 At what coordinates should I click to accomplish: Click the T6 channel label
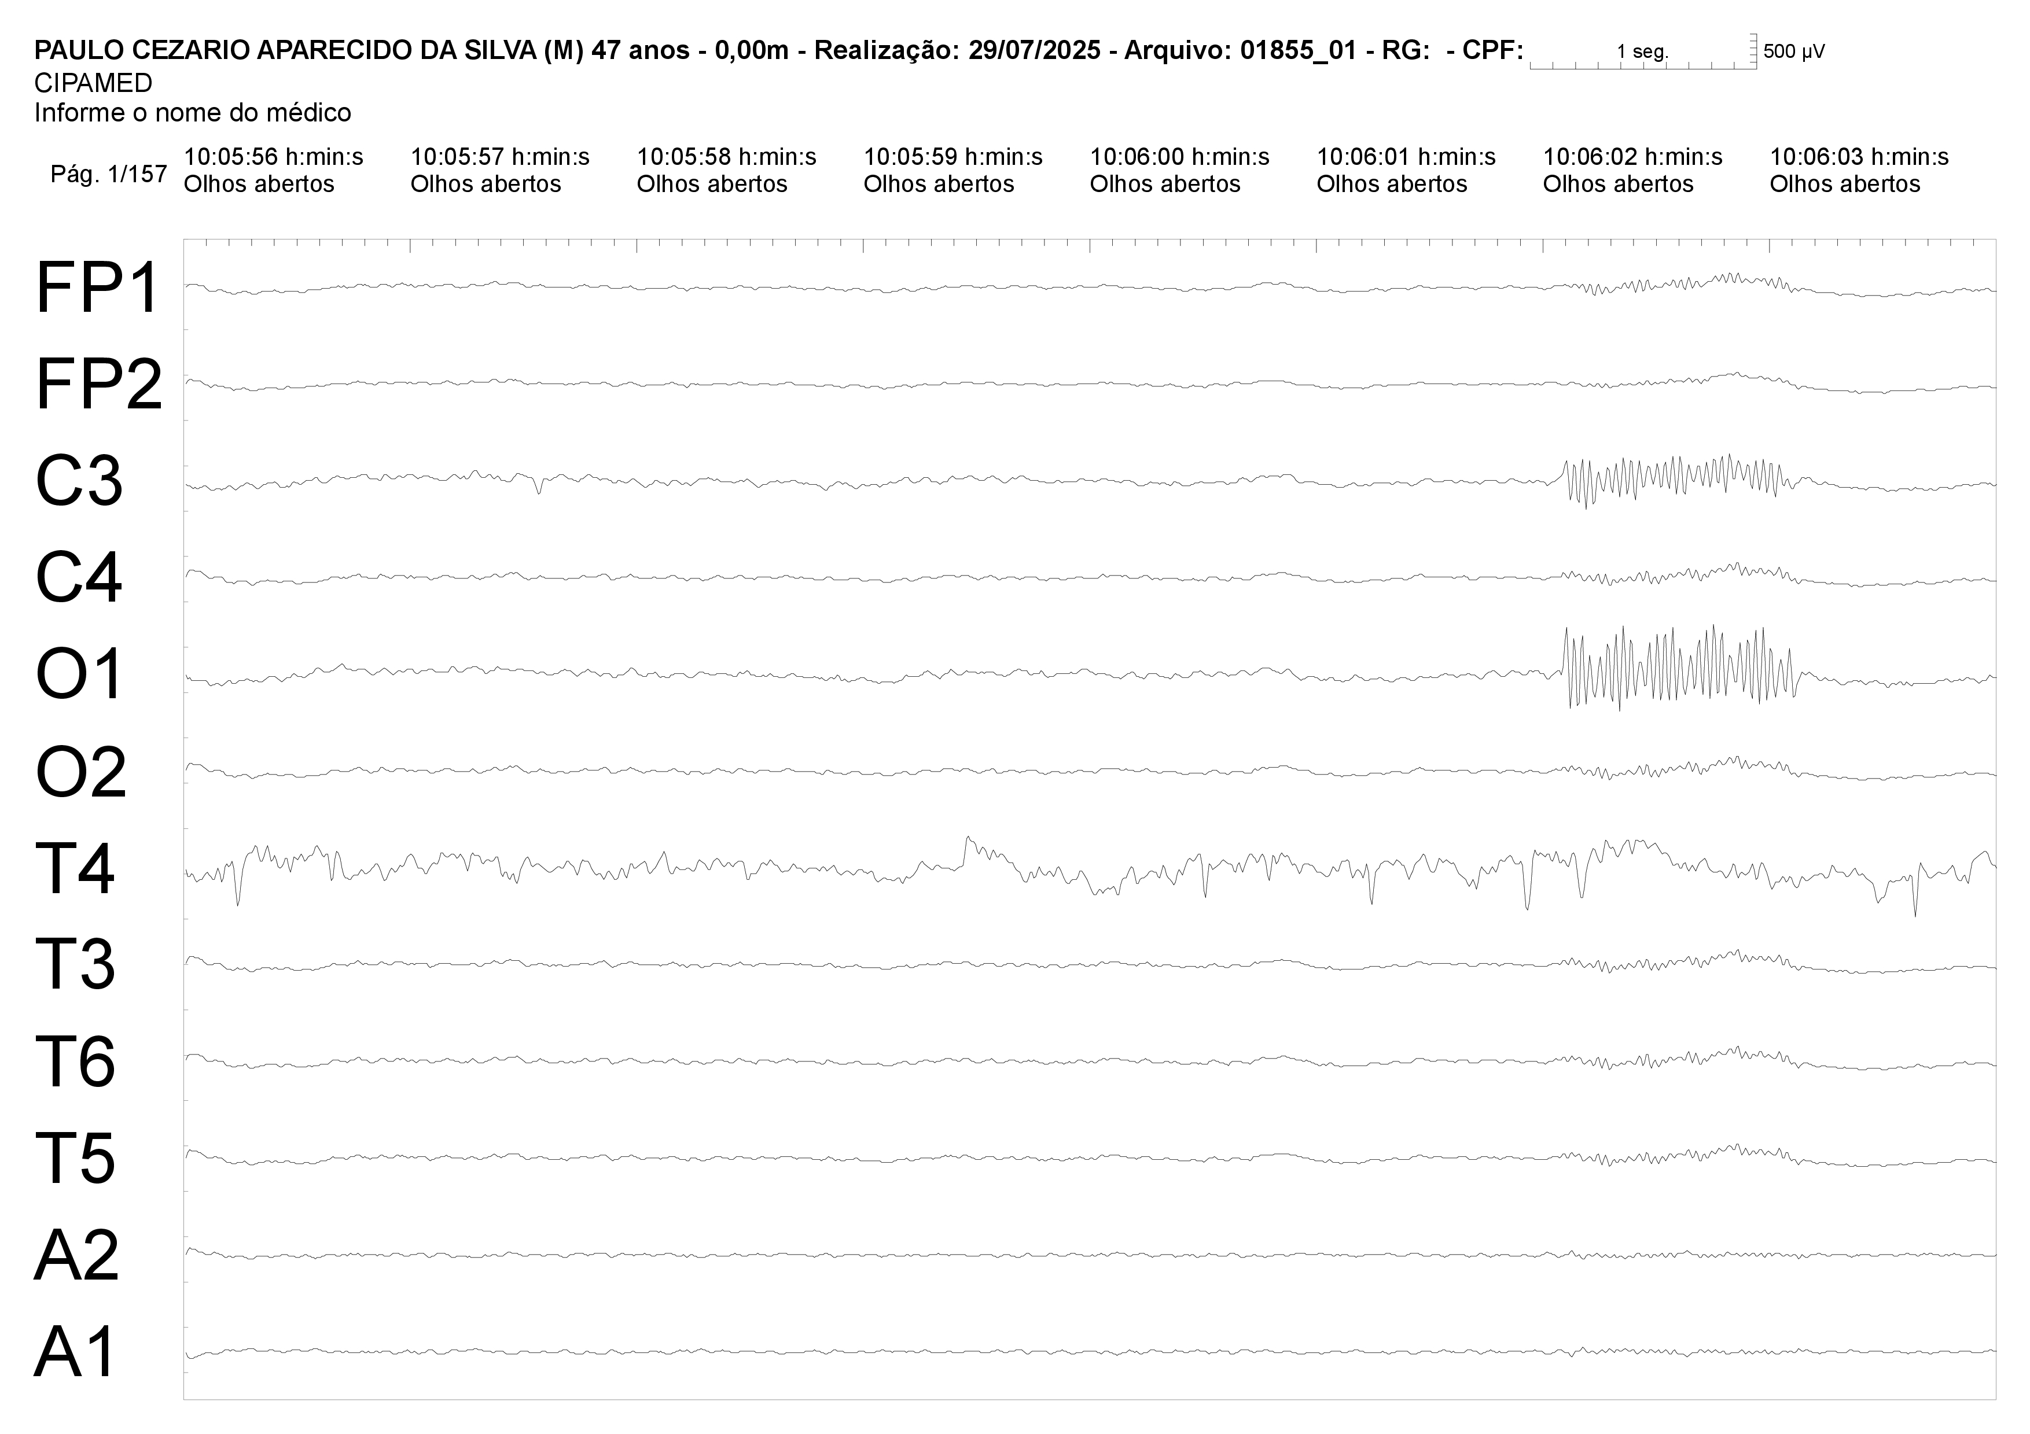point(75,1061)
